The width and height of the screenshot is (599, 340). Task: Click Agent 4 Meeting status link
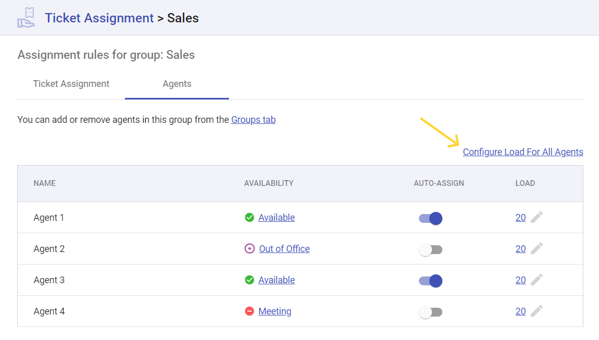(x=275, y=311)
